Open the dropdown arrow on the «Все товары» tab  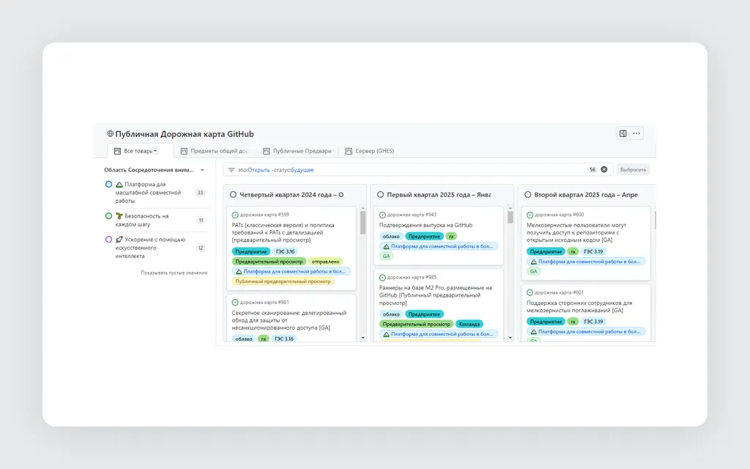(x=155, y=151)
